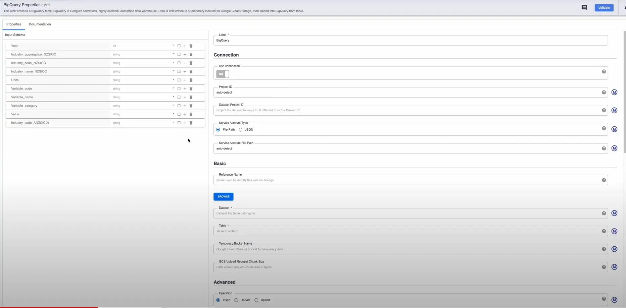The width and height of the screenshot is (626, 308).
Task: Show help for Service Account Type
Action: point(604,128)
